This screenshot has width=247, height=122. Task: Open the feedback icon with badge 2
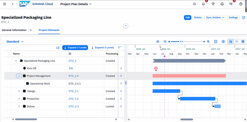click(x=231, y=4)
